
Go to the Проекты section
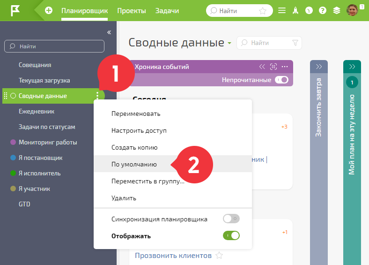132,11
